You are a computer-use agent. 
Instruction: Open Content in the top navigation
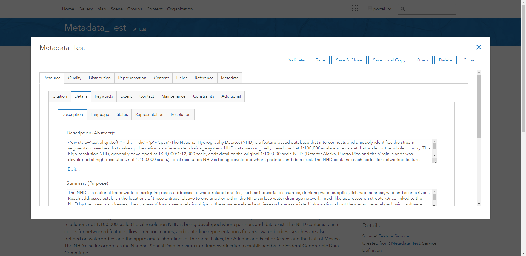pos(155,9)
